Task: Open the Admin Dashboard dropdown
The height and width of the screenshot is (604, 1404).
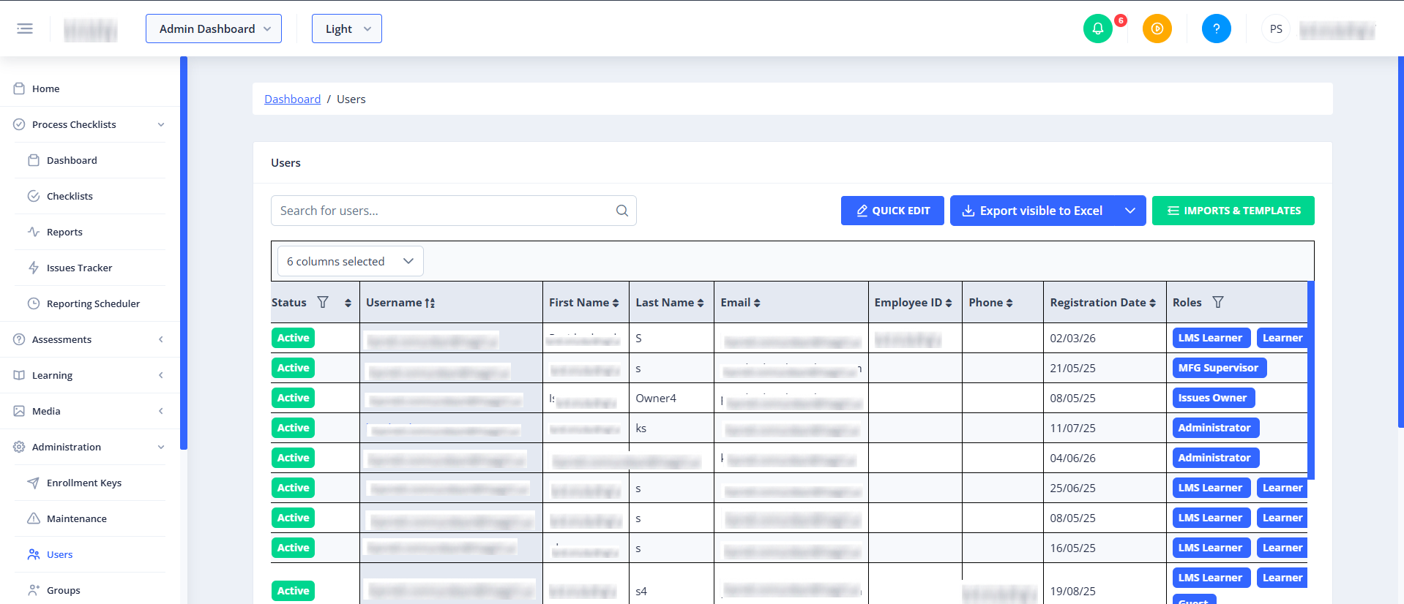Action: click(x=214, y=29)
